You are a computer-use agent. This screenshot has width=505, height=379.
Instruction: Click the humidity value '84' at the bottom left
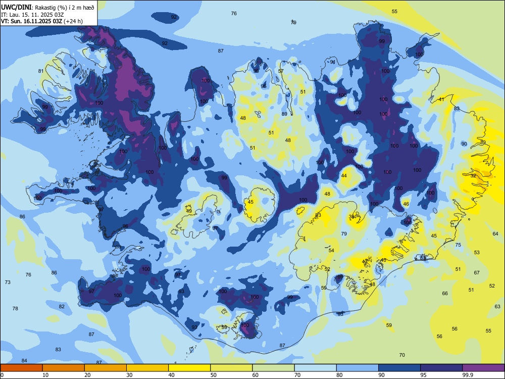click(24, 361)
